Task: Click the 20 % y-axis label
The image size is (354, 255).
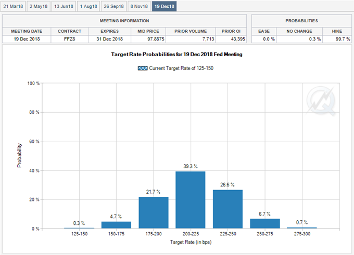Action: (x=34, y=199)
